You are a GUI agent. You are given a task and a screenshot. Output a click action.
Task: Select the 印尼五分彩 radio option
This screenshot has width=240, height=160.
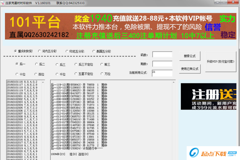(x=75, y=51)
